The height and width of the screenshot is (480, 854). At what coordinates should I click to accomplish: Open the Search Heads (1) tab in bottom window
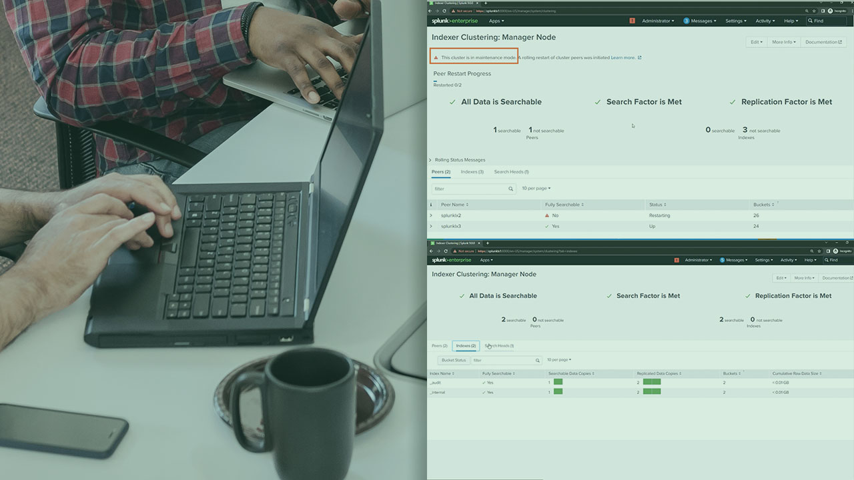499,346
